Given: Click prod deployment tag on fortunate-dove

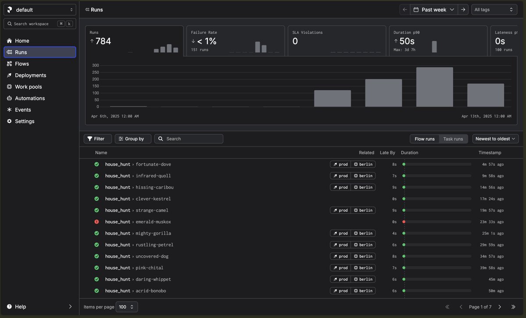Looking at the screenshot, I should click(x=341, y=164).
